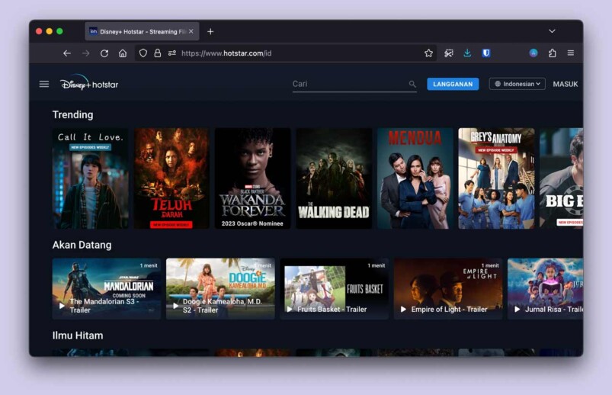This screenshot has width=612, height=395.
Task: Open the Ilmu Hitam section heading
Action: [x=78, y=336]
